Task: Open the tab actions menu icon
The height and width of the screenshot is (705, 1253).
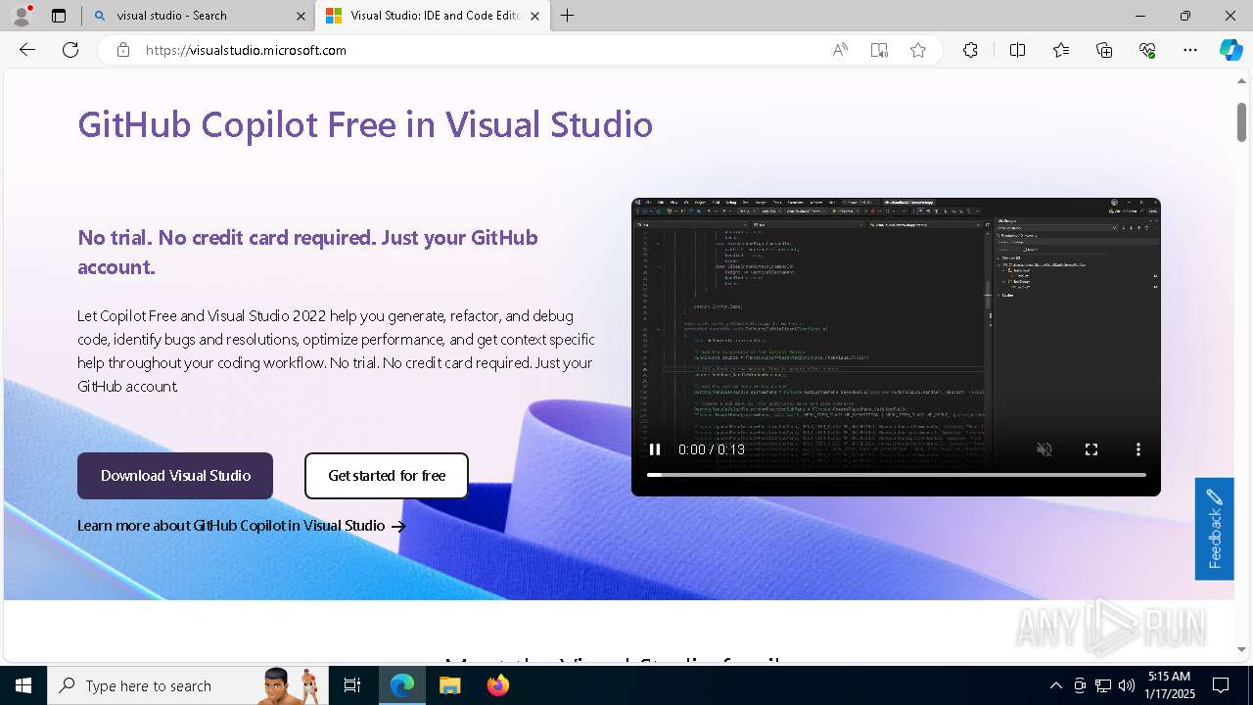Action: (59, 16)
